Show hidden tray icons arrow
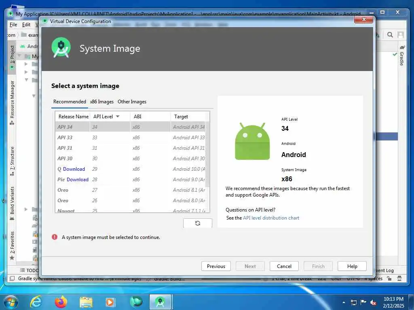Screen dimensions: 414x310 click(344, 302)
